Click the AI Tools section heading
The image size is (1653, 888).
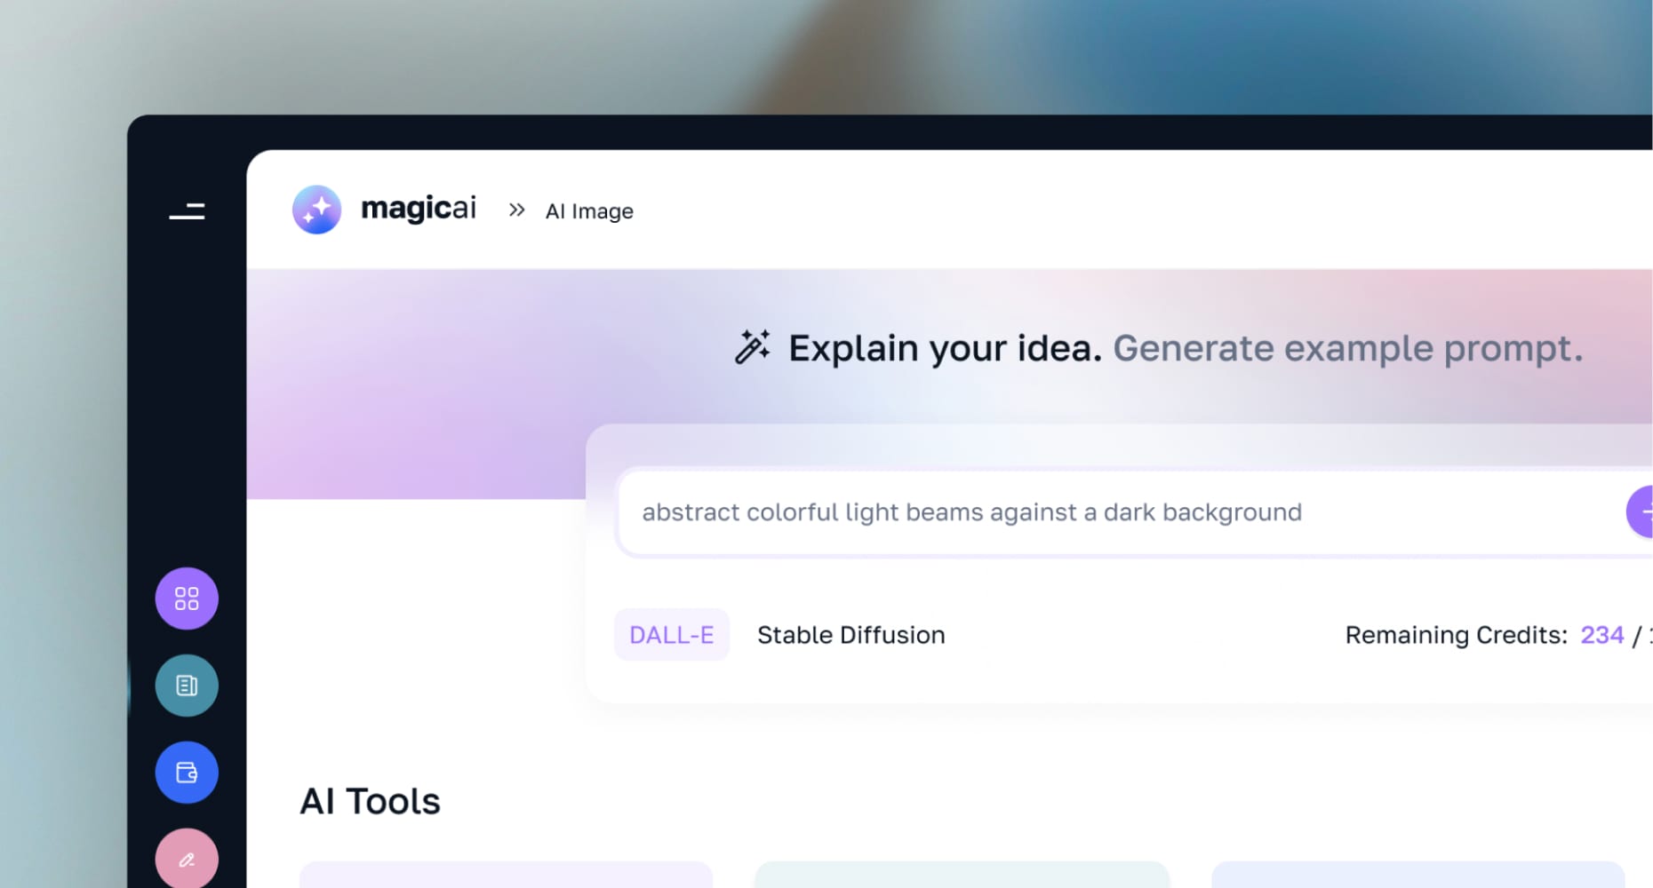click(370, 801)
